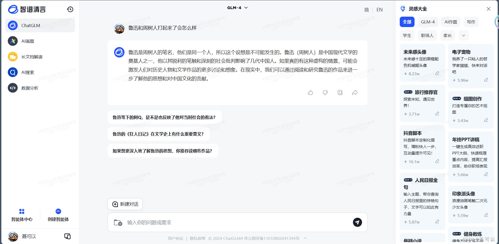
Task: Select the AI作图 filter tab
Action: pyautogui.click(x=451, y=22)
